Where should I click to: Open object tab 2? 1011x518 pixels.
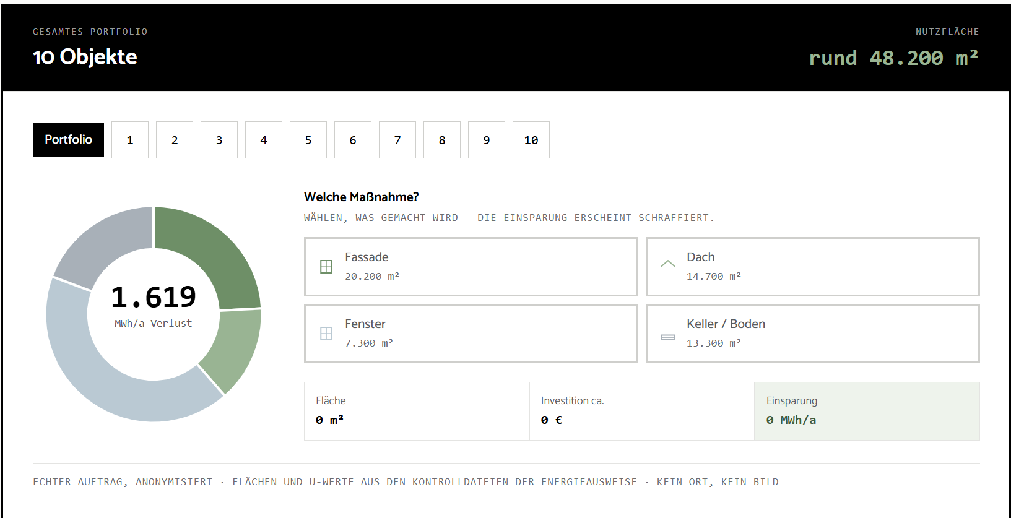point(175,140)
